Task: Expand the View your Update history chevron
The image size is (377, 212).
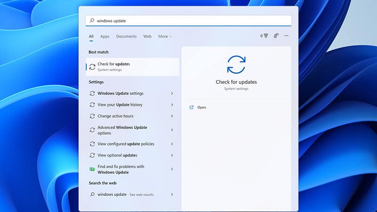Action: point(172,105)
